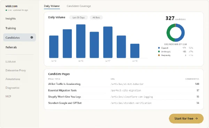Open the Insights section in sidebar
The width and height of the screenshot is (209, 128).
click(10, 19)
